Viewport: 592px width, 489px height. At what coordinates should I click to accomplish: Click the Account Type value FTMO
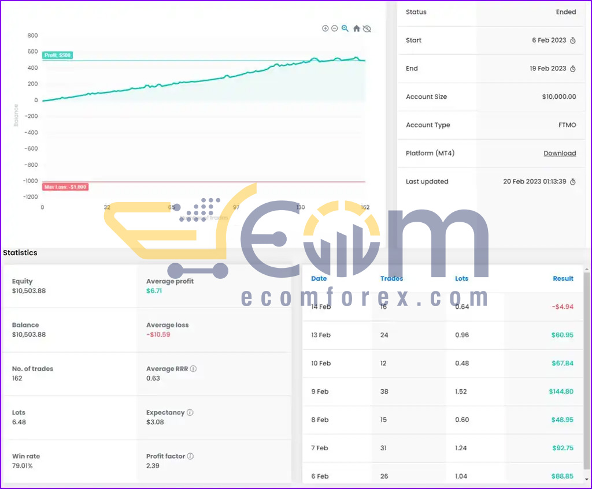click(x=568, y=125)
